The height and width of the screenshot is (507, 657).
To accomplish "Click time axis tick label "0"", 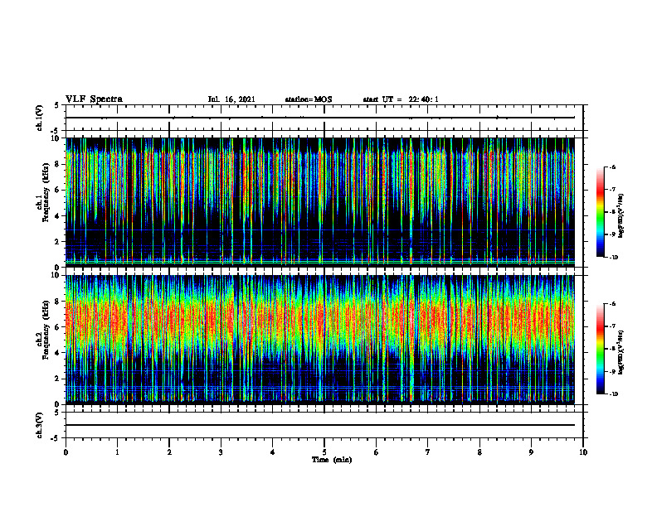I will [66, 452].
